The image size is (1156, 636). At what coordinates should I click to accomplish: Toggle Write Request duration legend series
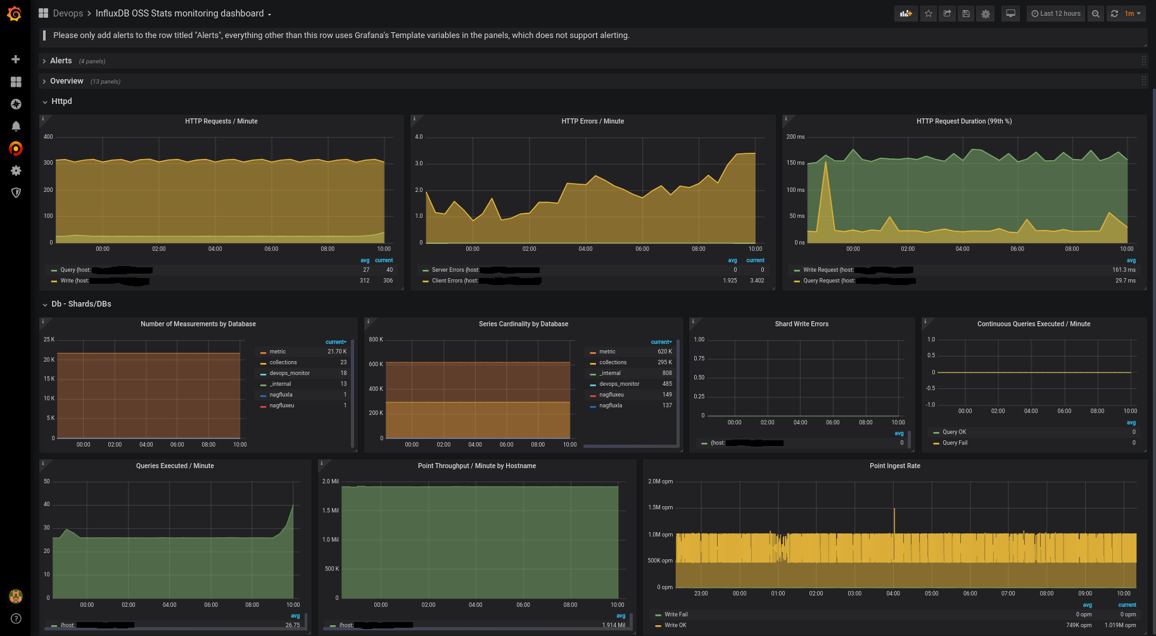tap(829, 270)
